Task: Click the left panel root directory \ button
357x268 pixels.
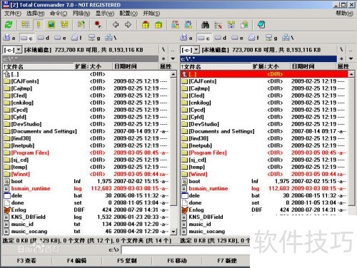Action: pyautogui.click(x=164, y=50)
